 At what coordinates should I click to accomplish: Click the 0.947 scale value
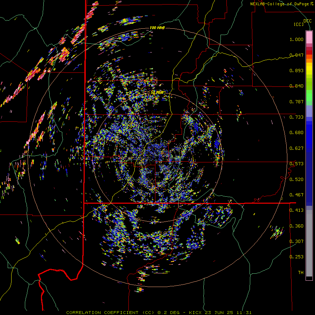click(x=296, y=55)
